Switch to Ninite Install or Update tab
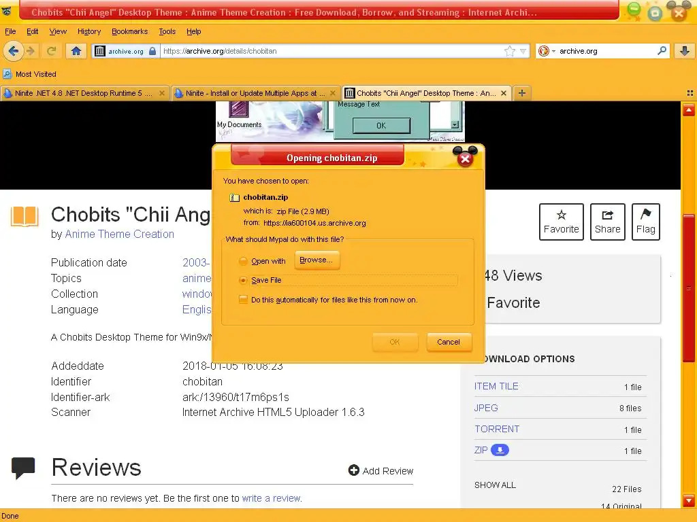The image size is (697, 522). click(x=256, y=93)
